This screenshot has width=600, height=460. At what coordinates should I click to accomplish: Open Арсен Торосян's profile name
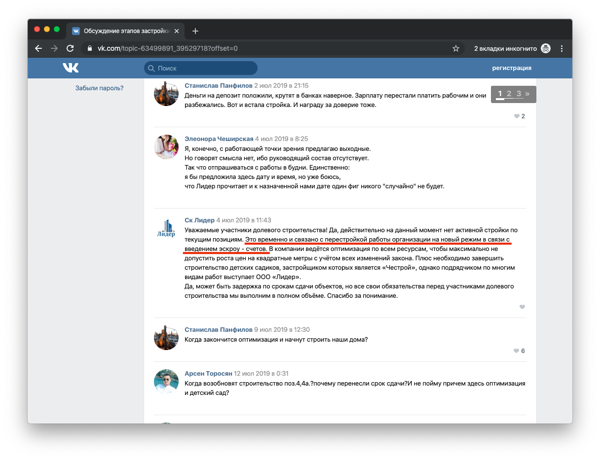click(208, 374)
